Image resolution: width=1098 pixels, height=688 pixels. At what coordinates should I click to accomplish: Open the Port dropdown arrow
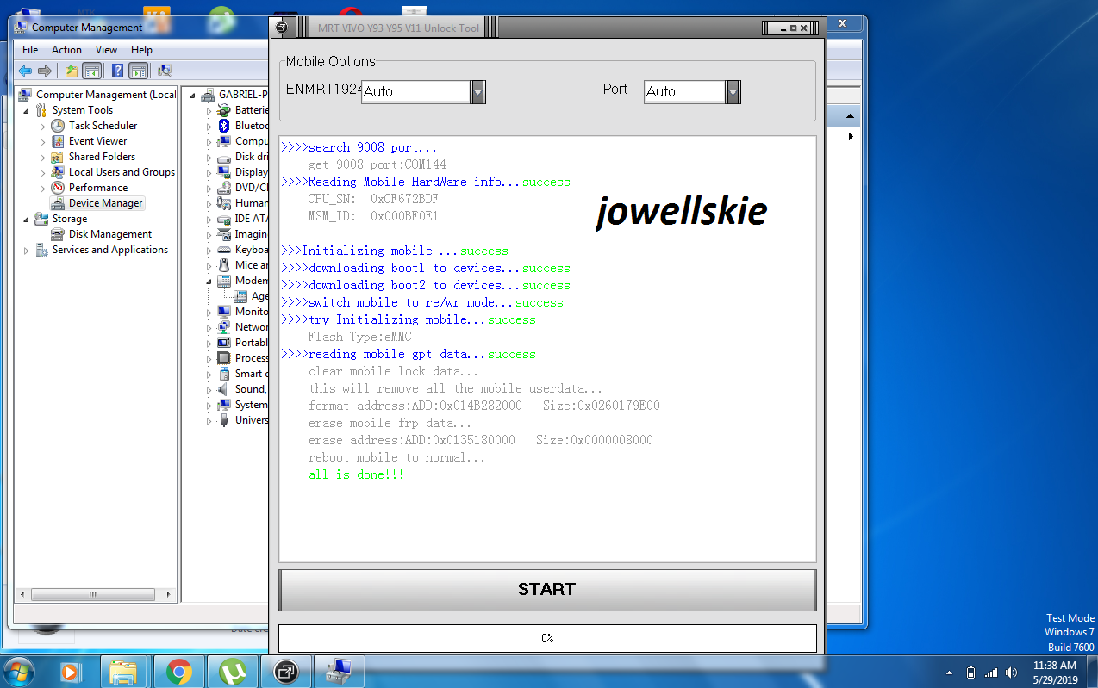(x=733, y=91)
